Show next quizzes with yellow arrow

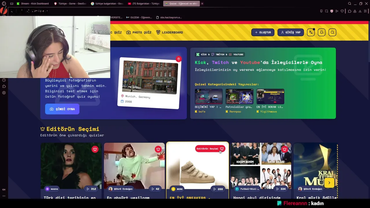[329, 183]
